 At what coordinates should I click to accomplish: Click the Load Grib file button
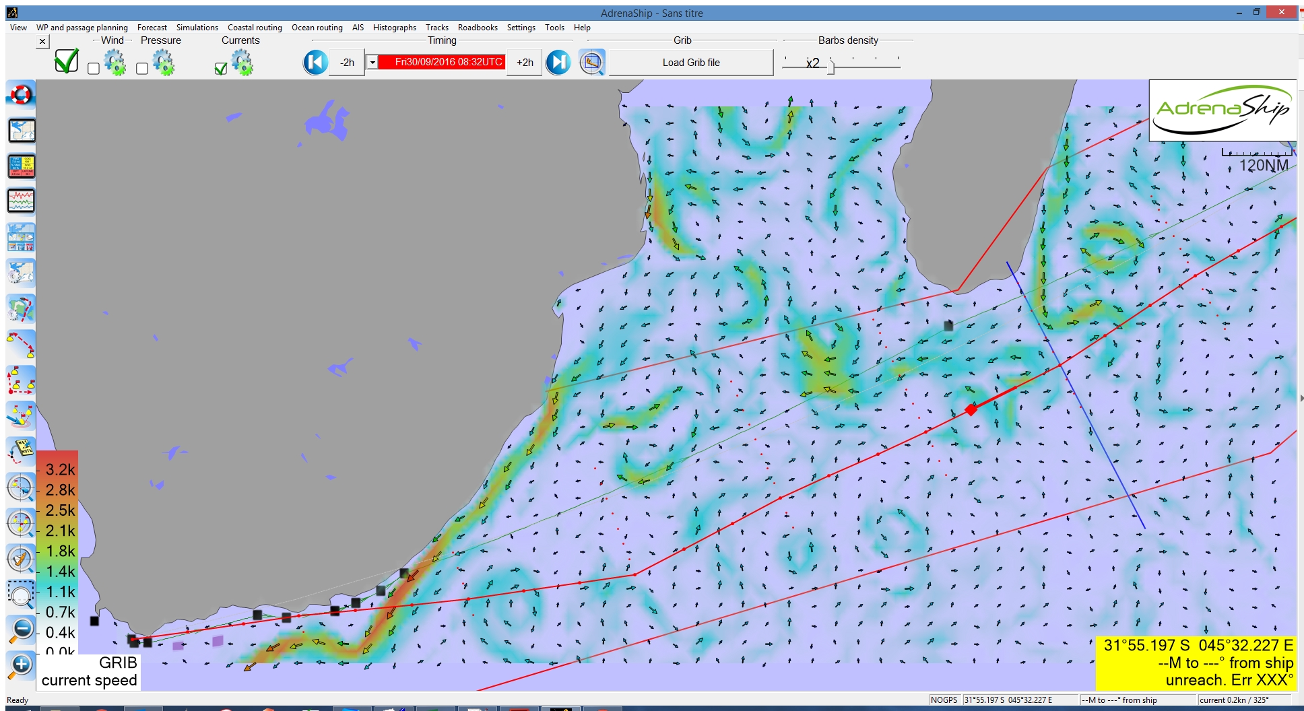pos(691,63)
